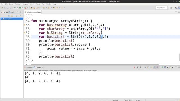Expand the HelloWorld project tree
The image size is (180, 101).
(1, 19)
